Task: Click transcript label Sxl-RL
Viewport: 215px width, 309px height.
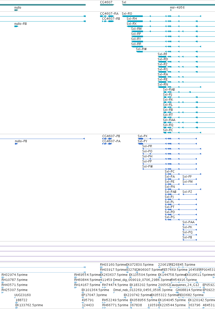Action: tap(168, 105)
